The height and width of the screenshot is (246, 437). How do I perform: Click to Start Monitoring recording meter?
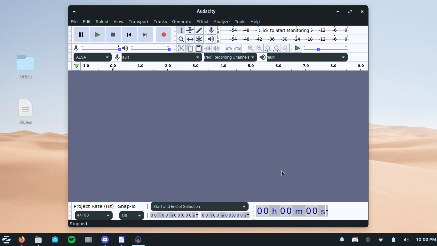(x=284, y=30)
